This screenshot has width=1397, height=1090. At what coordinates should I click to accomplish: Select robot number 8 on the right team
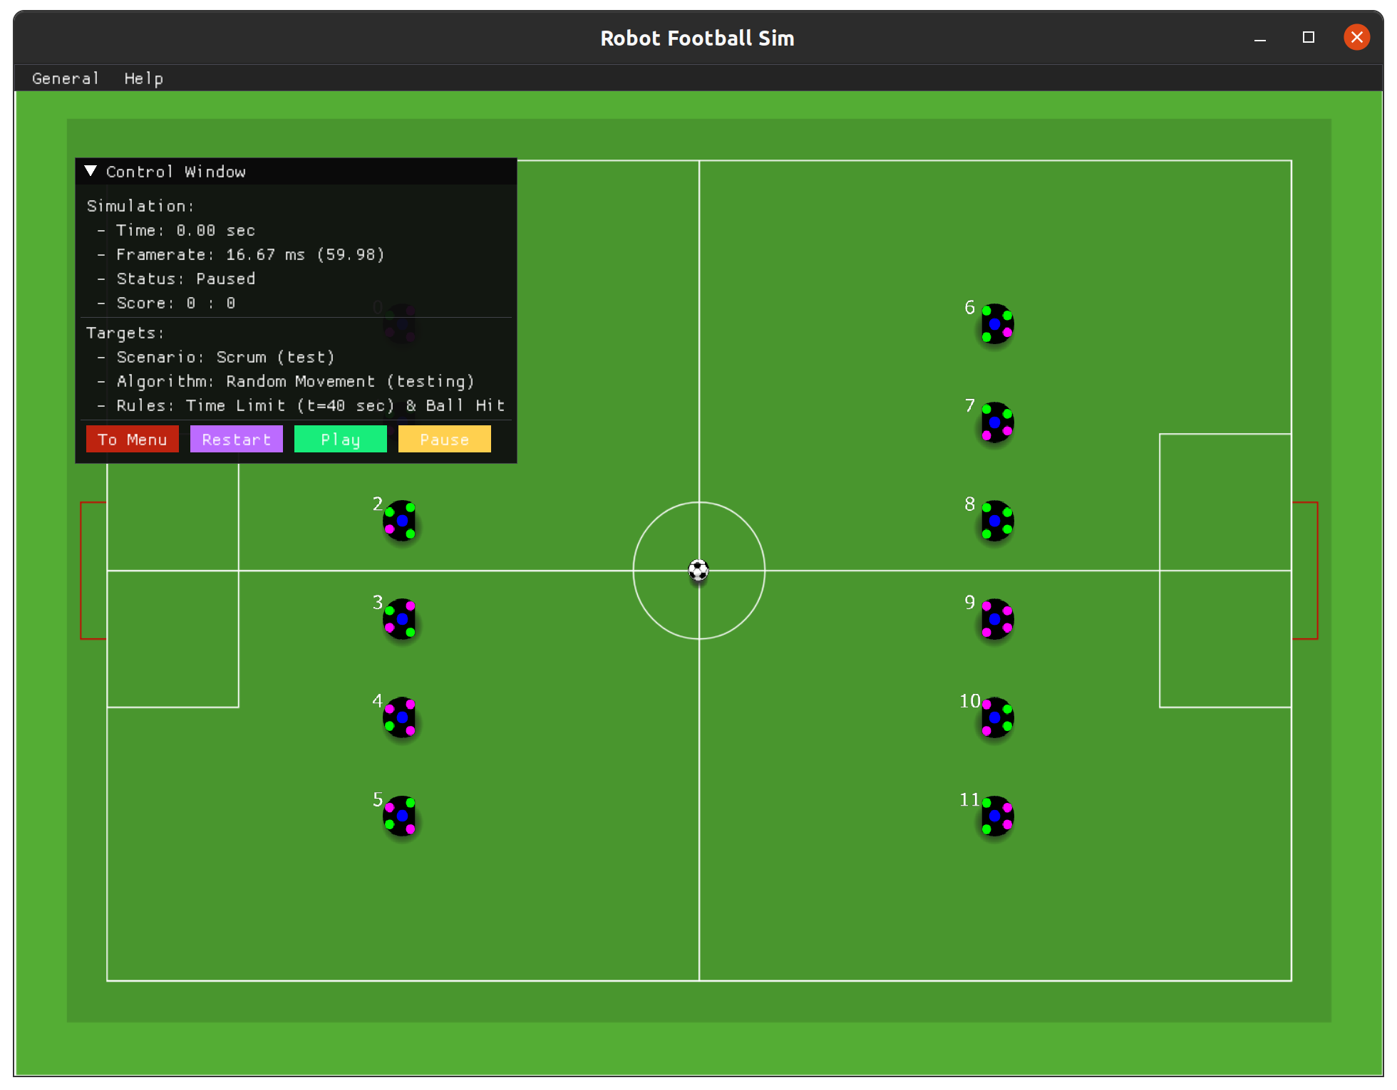996,521
